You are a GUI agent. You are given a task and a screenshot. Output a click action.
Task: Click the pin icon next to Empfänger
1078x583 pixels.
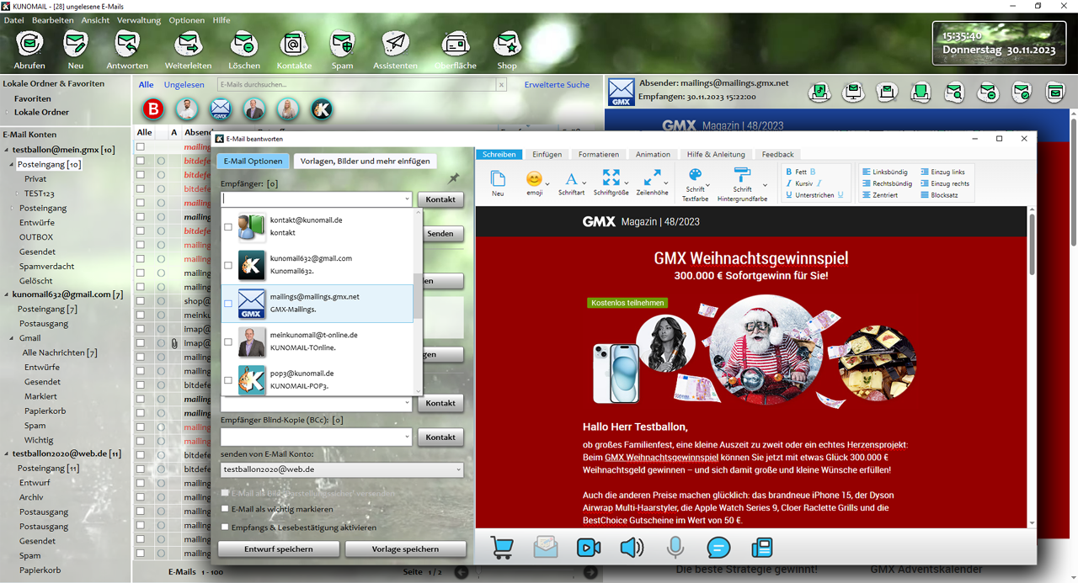coord(454,178)
